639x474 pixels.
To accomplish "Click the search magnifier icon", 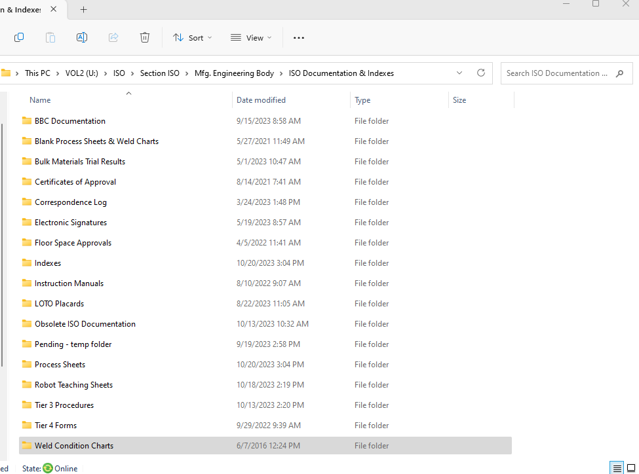I will click(619, 73).
